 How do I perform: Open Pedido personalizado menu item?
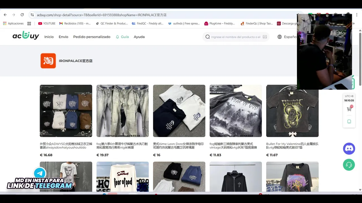[x=92, y=37]
